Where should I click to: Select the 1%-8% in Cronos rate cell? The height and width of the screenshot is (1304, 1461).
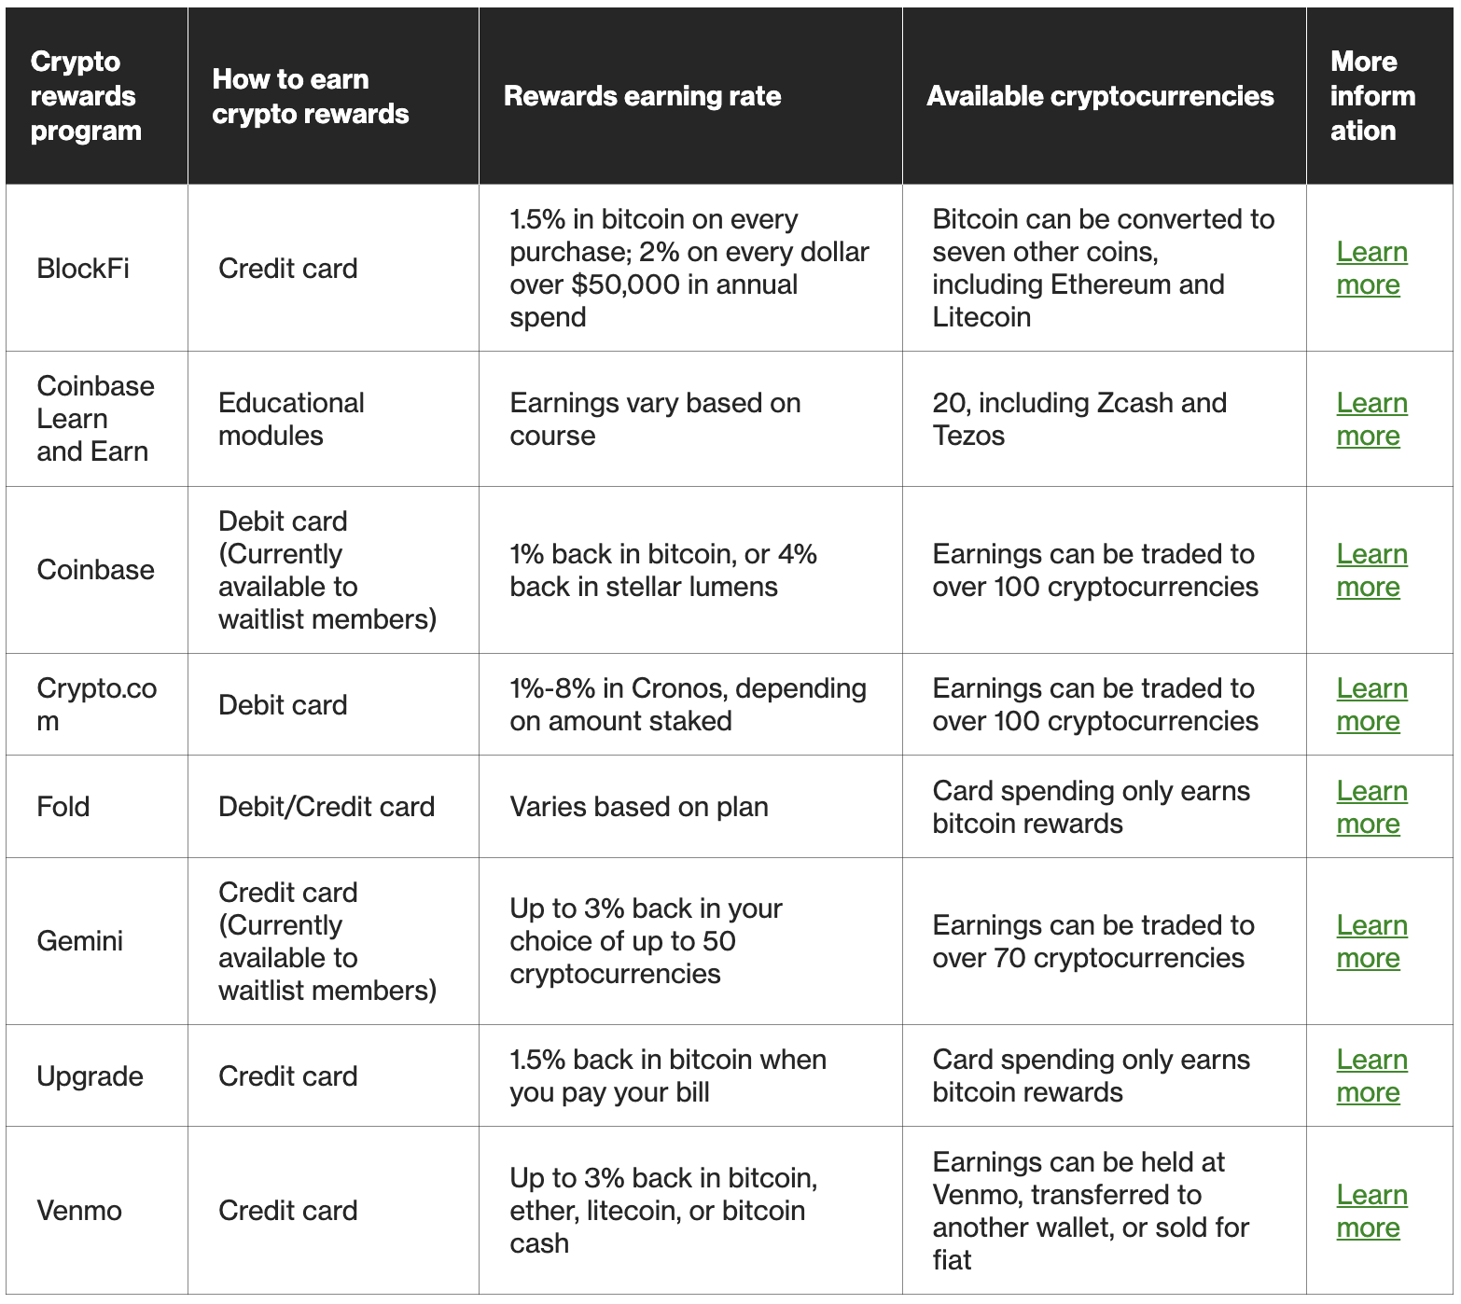[x=689, y=704]
